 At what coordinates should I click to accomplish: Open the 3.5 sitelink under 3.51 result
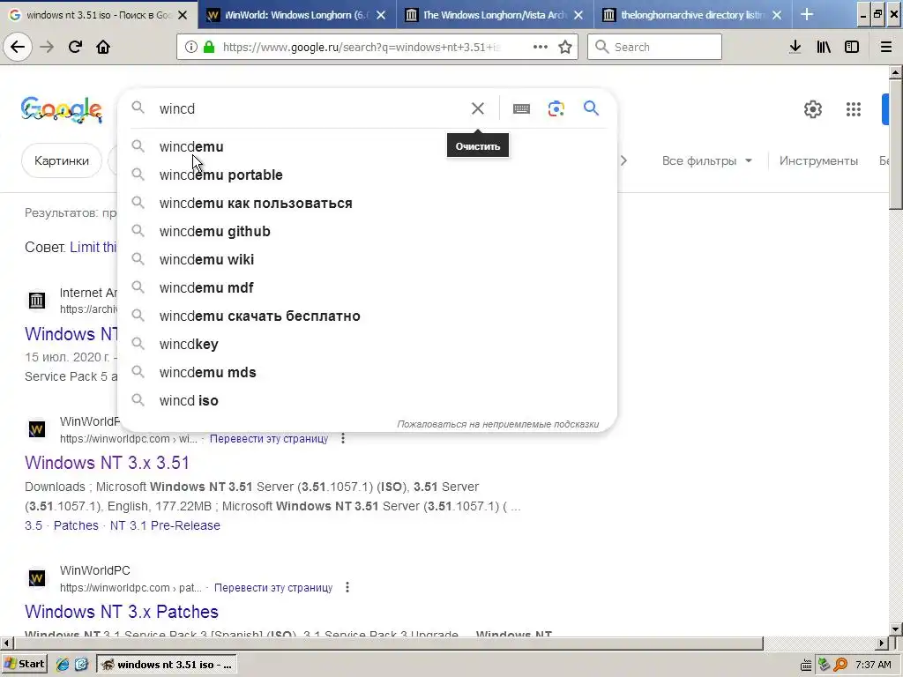pyautogui.click(x=34, y=525)
